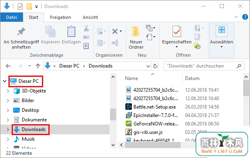Screen dimensions: 250x158
Task: Open the delete options dropdown arrow
Action: (121, 31)
